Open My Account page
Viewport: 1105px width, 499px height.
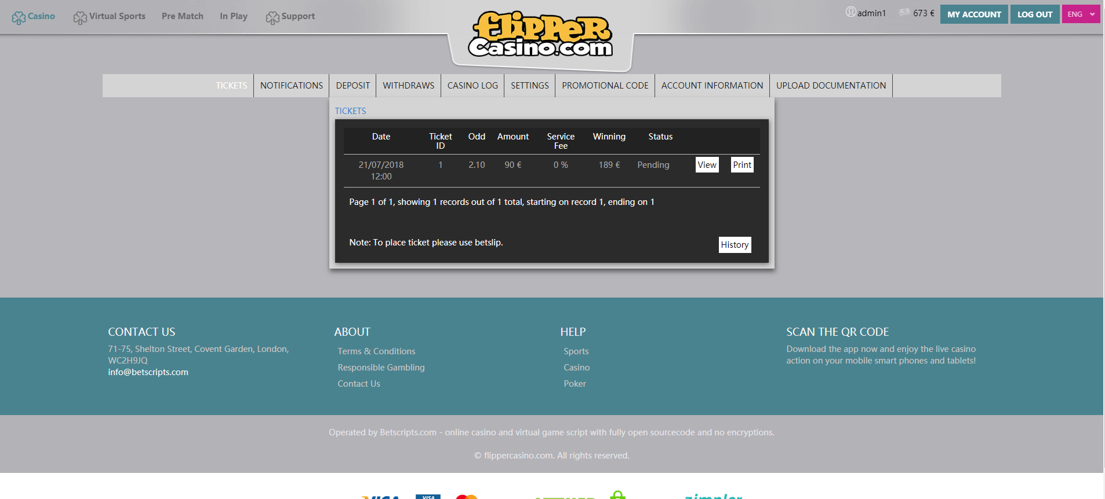point(973,14)
